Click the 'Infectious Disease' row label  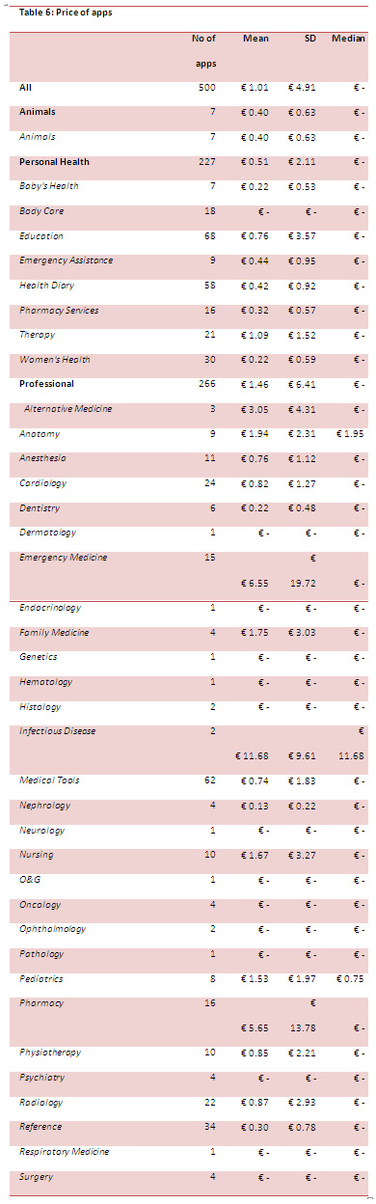(58, 731)
